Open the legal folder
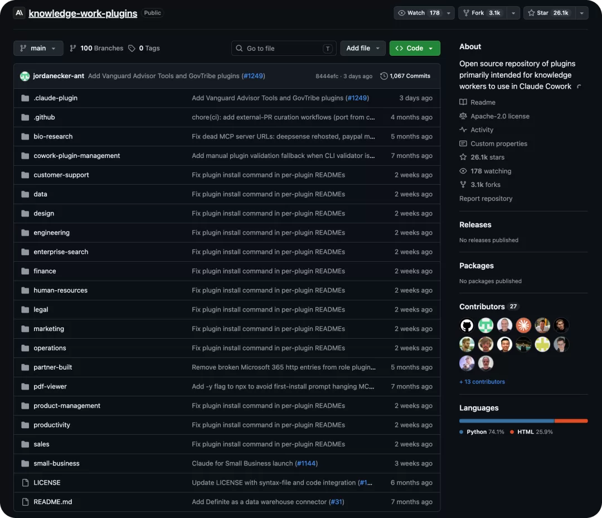The width and height of the screenshot is (602, 518). 41,310
